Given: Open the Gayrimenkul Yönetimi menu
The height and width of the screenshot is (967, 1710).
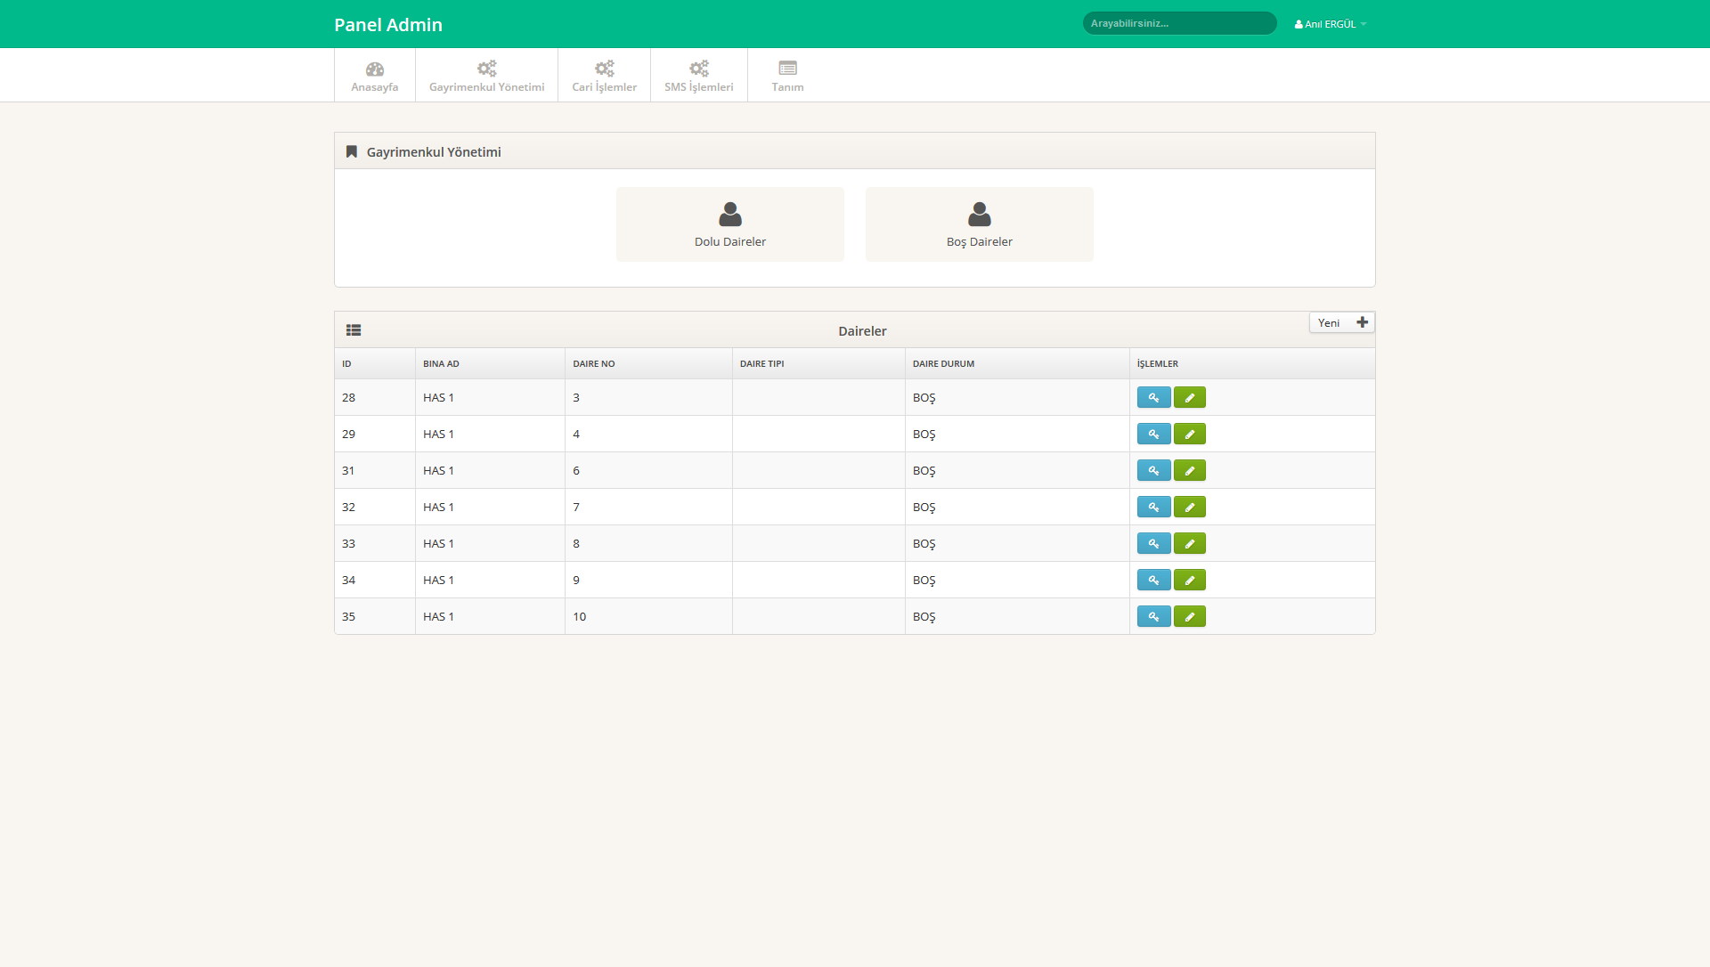Looking at the screenshot, I should [486, 76].
